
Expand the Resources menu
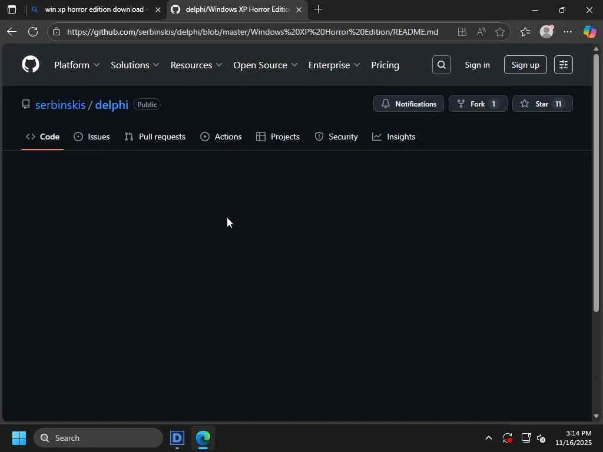point(197,65)
